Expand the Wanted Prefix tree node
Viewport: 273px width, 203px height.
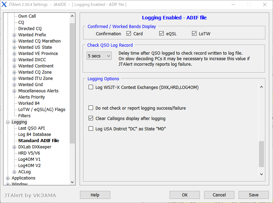[14, 35]
